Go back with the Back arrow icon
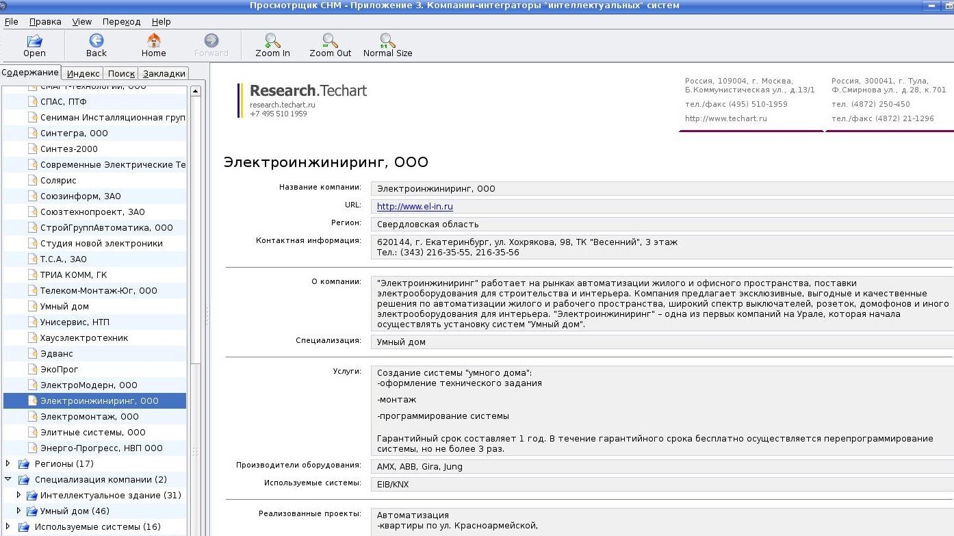Screen dimensions: 954x536 [96, 40]
